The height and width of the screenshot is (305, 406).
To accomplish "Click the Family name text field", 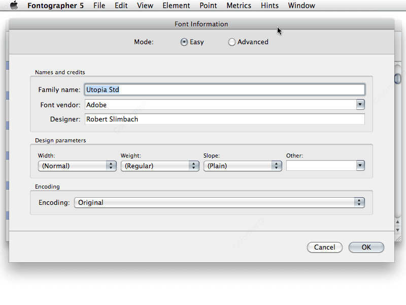I will (225, 90).
